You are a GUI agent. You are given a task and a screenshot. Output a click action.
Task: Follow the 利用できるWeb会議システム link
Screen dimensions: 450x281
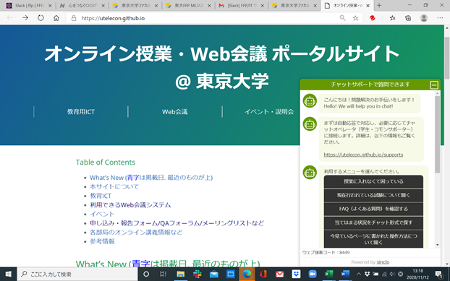(x=130, y=205)
